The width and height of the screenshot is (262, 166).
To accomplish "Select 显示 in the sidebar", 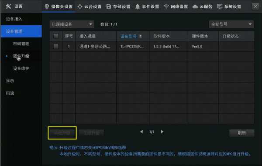I will coord(10,81).
